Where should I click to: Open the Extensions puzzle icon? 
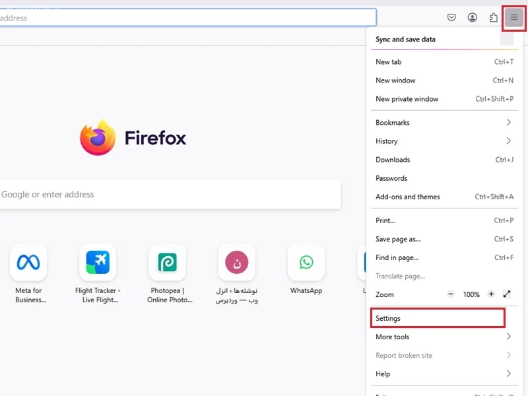point(493,18)
